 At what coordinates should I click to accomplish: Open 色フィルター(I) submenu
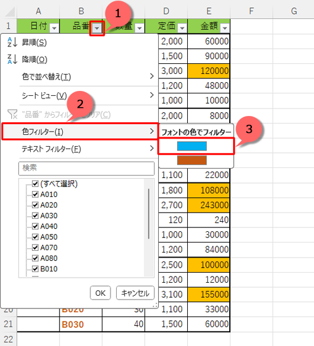[x=80, y=132]
